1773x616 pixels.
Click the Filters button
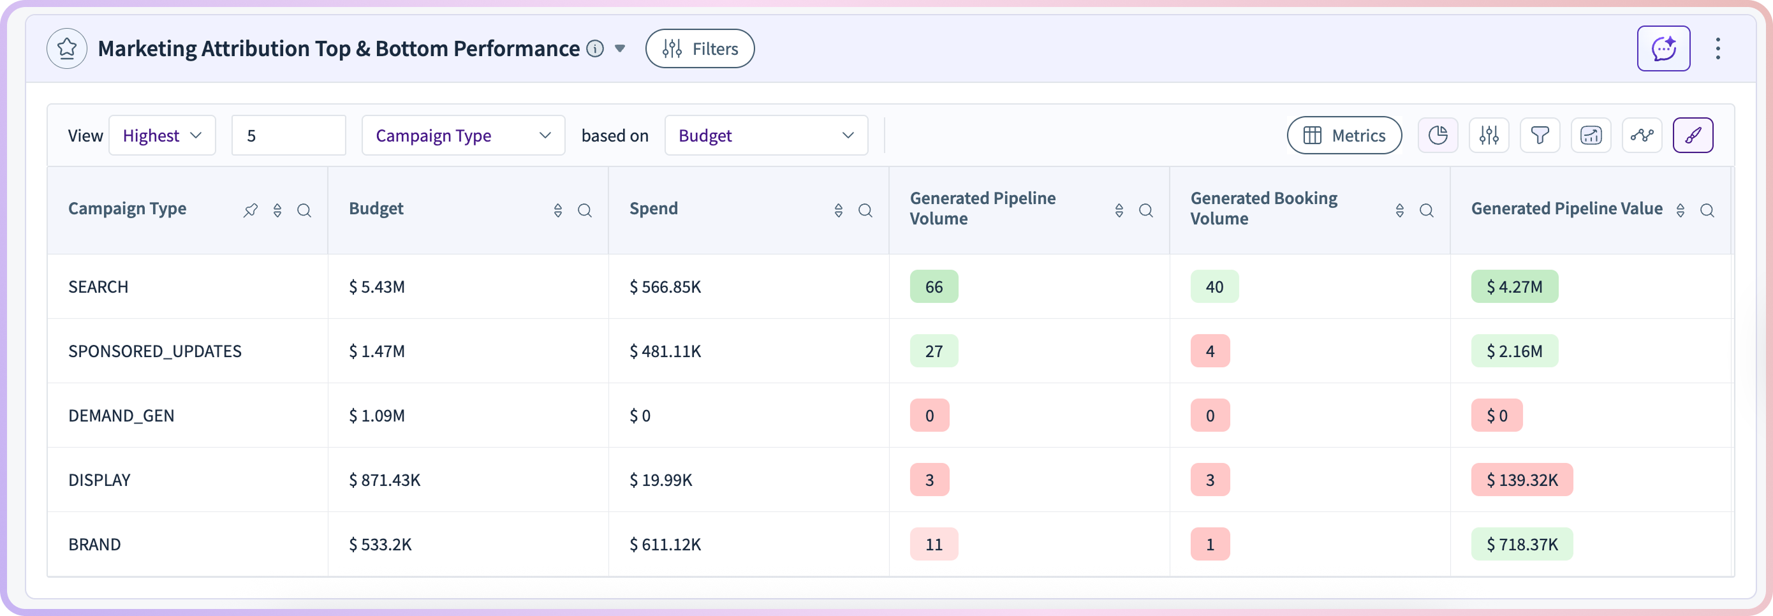(x=699, y=49)
